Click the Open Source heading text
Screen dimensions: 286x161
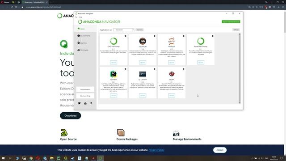(68, 139)
